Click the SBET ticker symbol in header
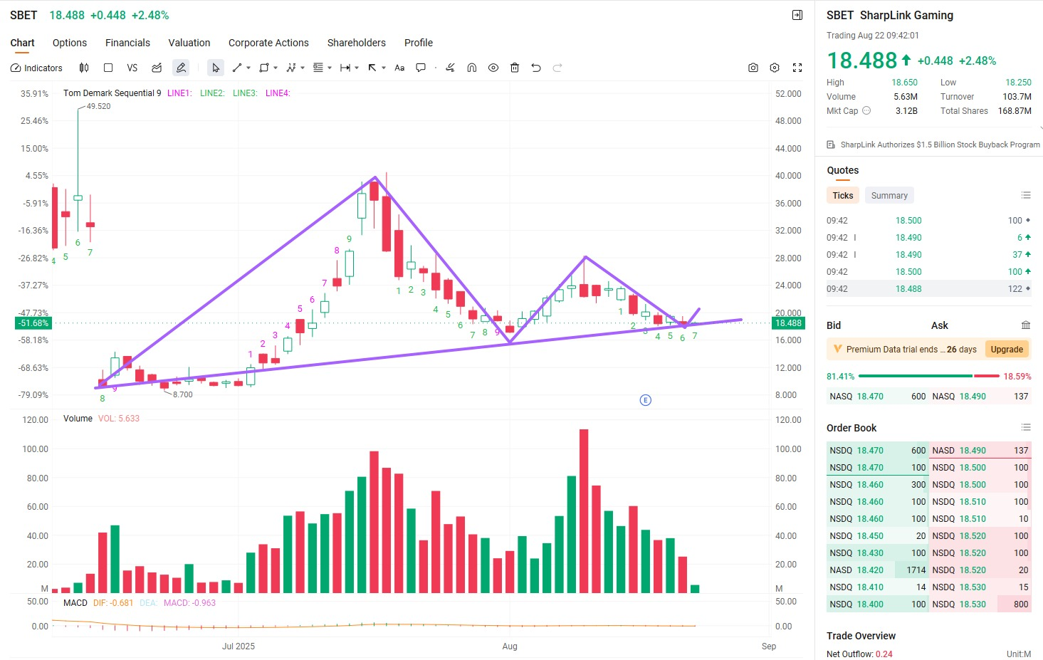 tap(23, 15)
